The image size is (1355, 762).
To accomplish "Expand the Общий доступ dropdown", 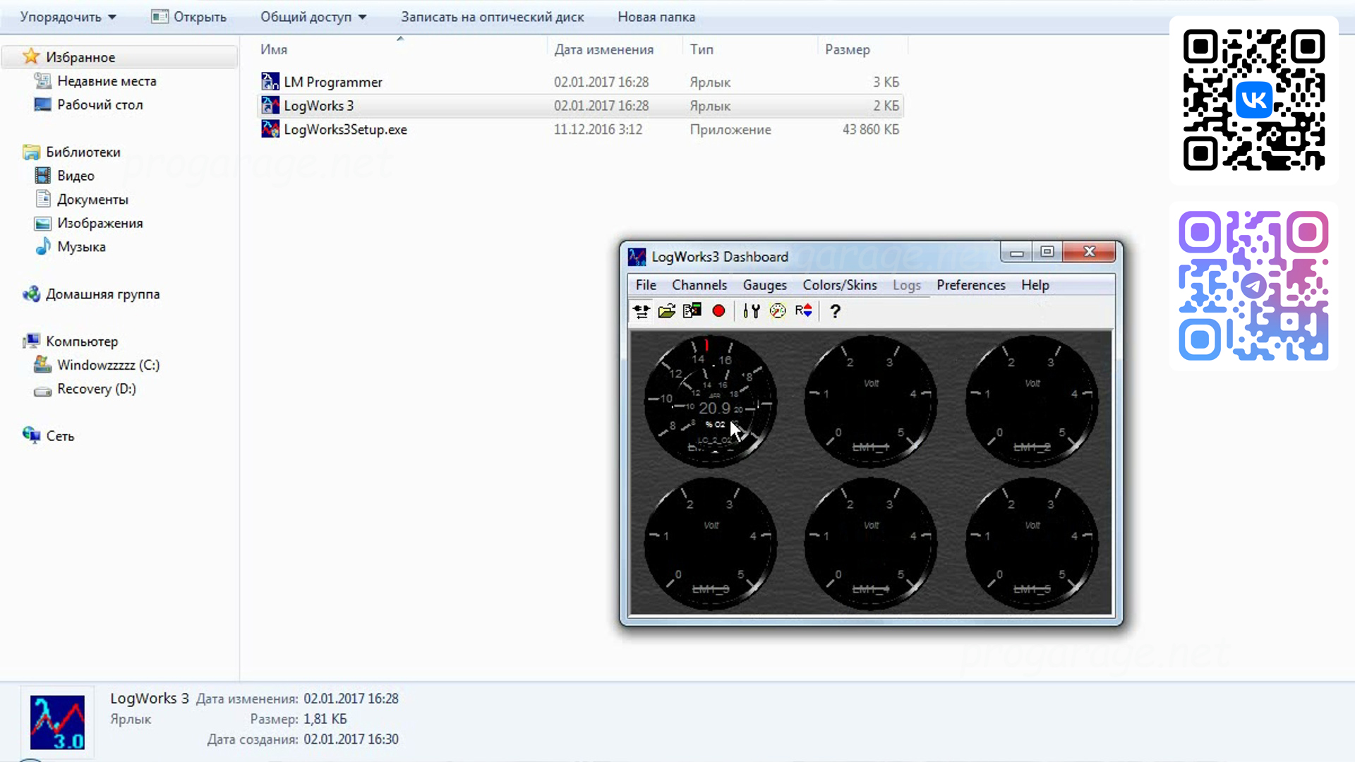I will (x=313, y=17).
